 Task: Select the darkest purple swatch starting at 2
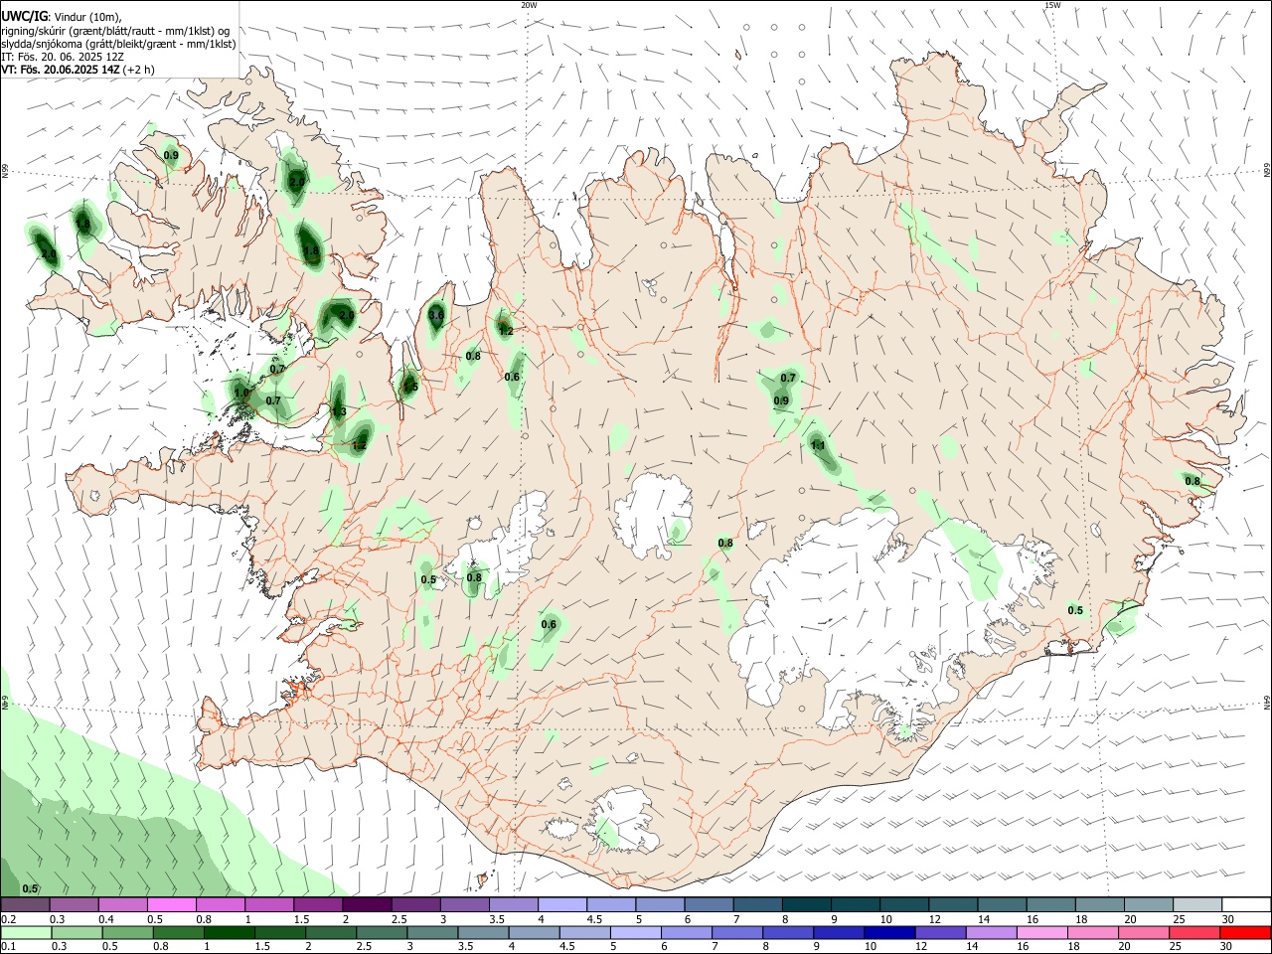click(367, 904)
